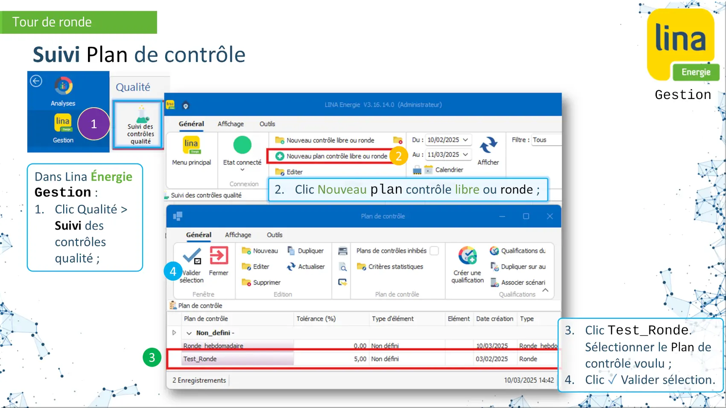Click Valider sélection checkmark icon
The height and width of the screenshot is (408, 726).
(x=192, y=256)
